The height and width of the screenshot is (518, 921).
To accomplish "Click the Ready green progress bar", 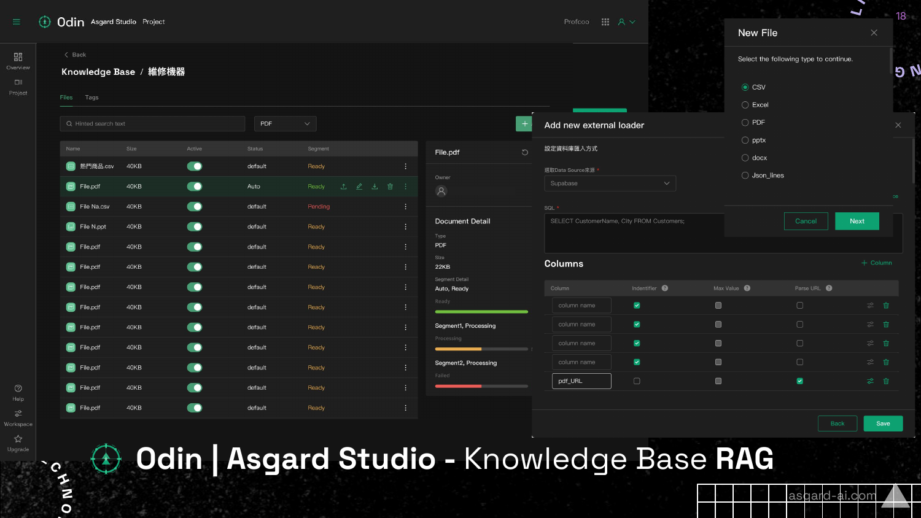I will point(481,312).
